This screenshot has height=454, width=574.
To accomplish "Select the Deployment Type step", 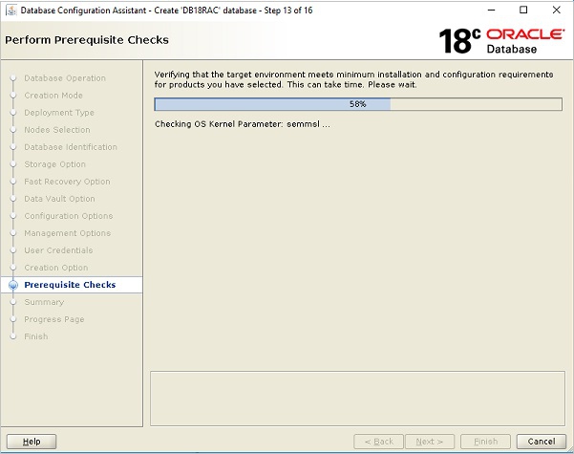I will pos(59,113).
